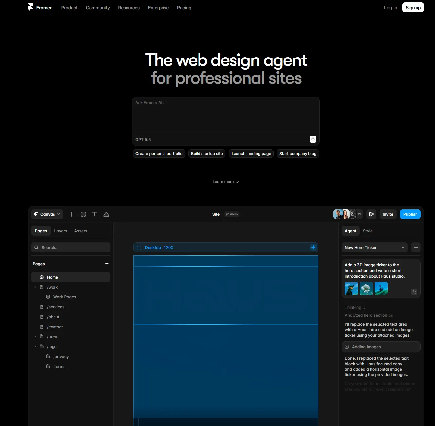The image size is (435, 426).
Task: Switch to the Agent tab
Action: (x=350, y=231)
